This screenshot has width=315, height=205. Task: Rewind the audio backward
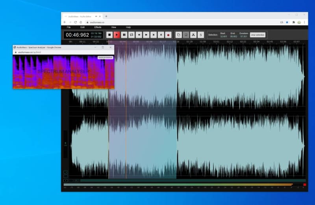[139, 35]
